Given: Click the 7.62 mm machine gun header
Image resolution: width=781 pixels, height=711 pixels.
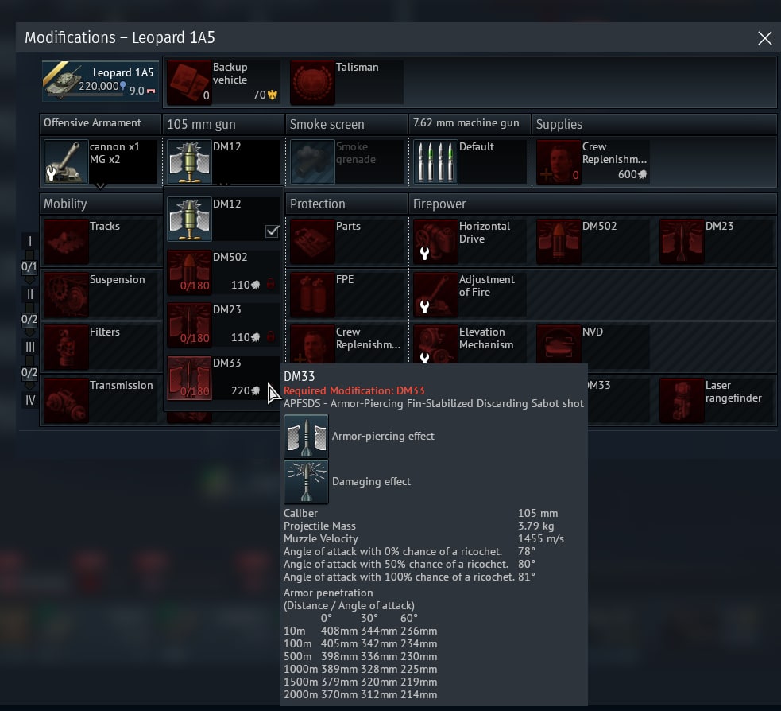Looking at the screenshot, I should tap(470, 123).
